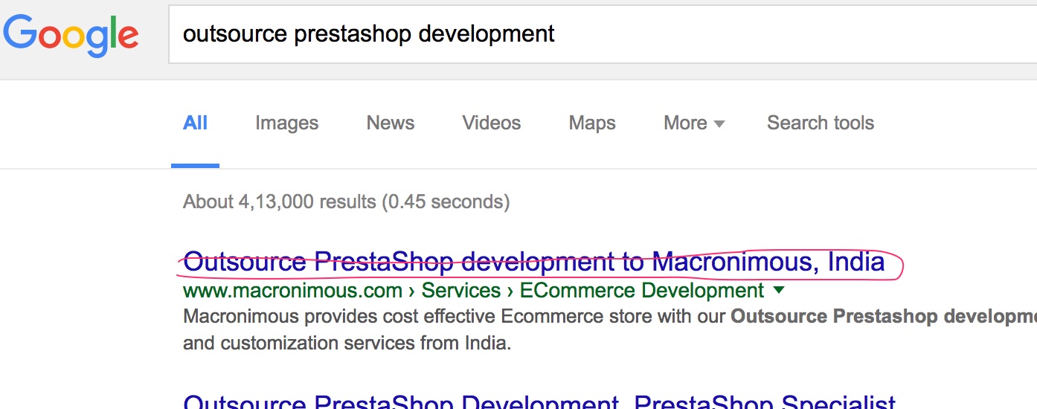This screenshot has width=1037, height=409.
Task: Switch to the Maps tab
Action: click(x=592, y=123)
